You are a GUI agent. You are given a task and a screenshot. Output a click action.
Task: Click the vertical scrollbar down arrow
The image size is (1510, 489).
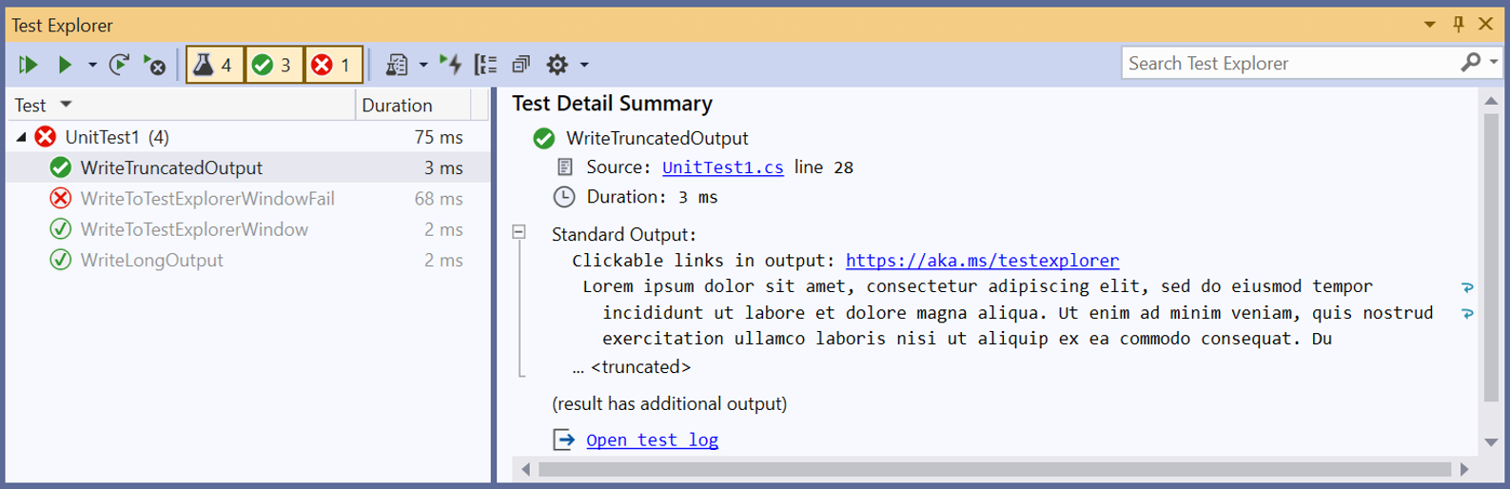click(1491, 442)
